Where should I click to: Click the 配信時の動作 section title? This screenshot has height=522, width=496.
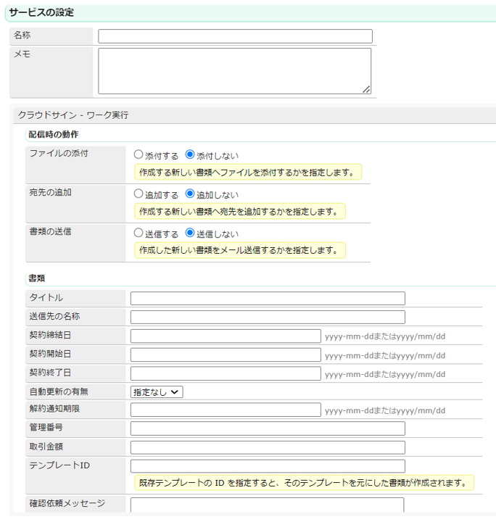tap(53, 135)
